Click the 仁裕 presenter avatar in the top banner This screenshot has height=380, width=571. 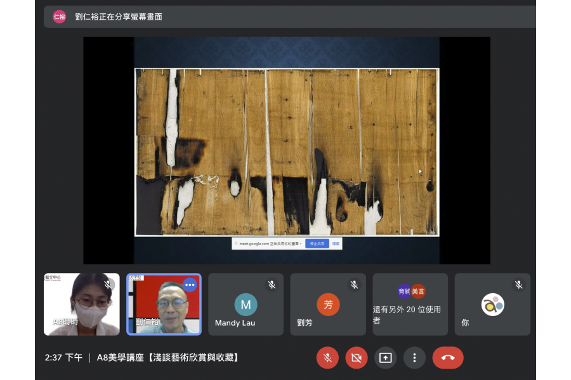pos(60,16)
